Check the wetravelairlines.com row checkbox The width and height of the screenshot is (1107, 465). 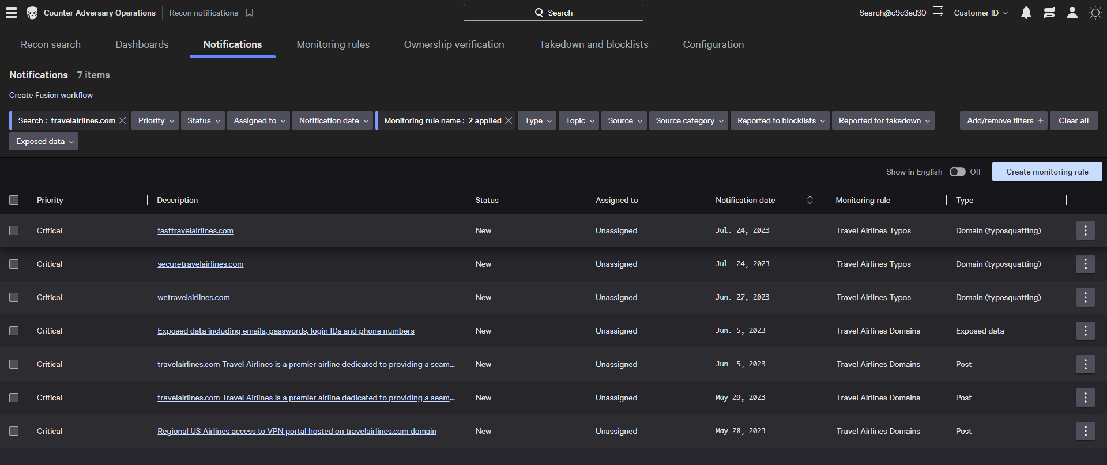click(14, 297)
